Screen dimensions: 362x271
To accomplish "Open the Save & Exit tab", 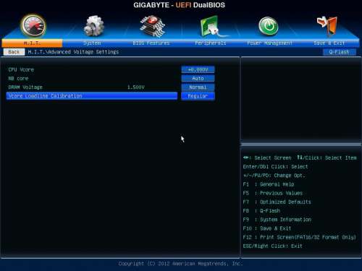I will (x=329, y=43).
